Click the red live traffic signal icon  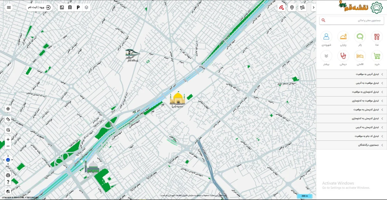pyautogui.click(x=282, y=7)
